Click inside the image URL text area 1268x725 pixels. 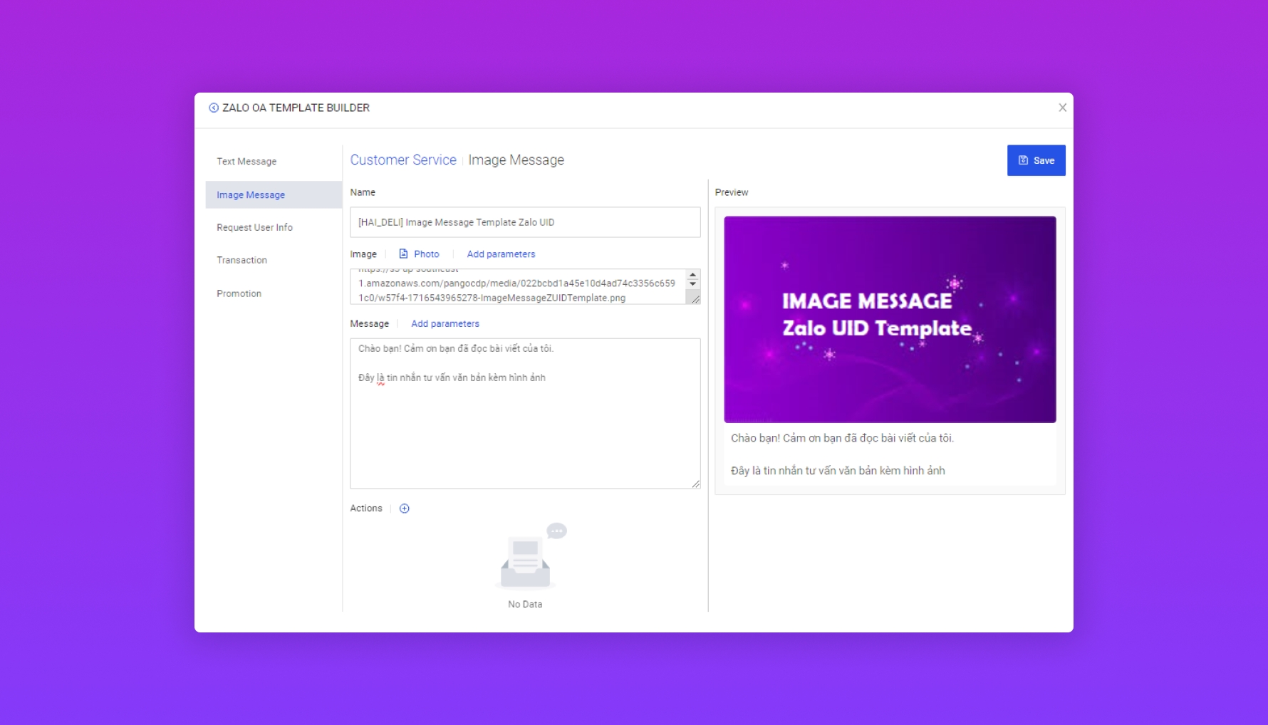516,288
